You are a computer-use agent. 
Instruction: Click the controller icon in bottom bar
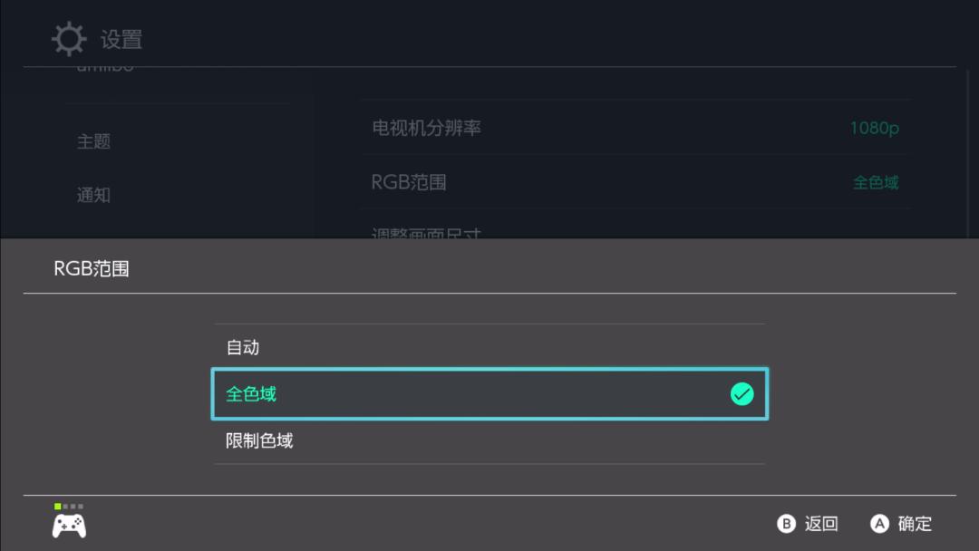tap(69, 524)
